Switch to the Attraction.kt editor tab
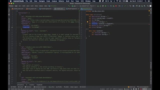 86,9
